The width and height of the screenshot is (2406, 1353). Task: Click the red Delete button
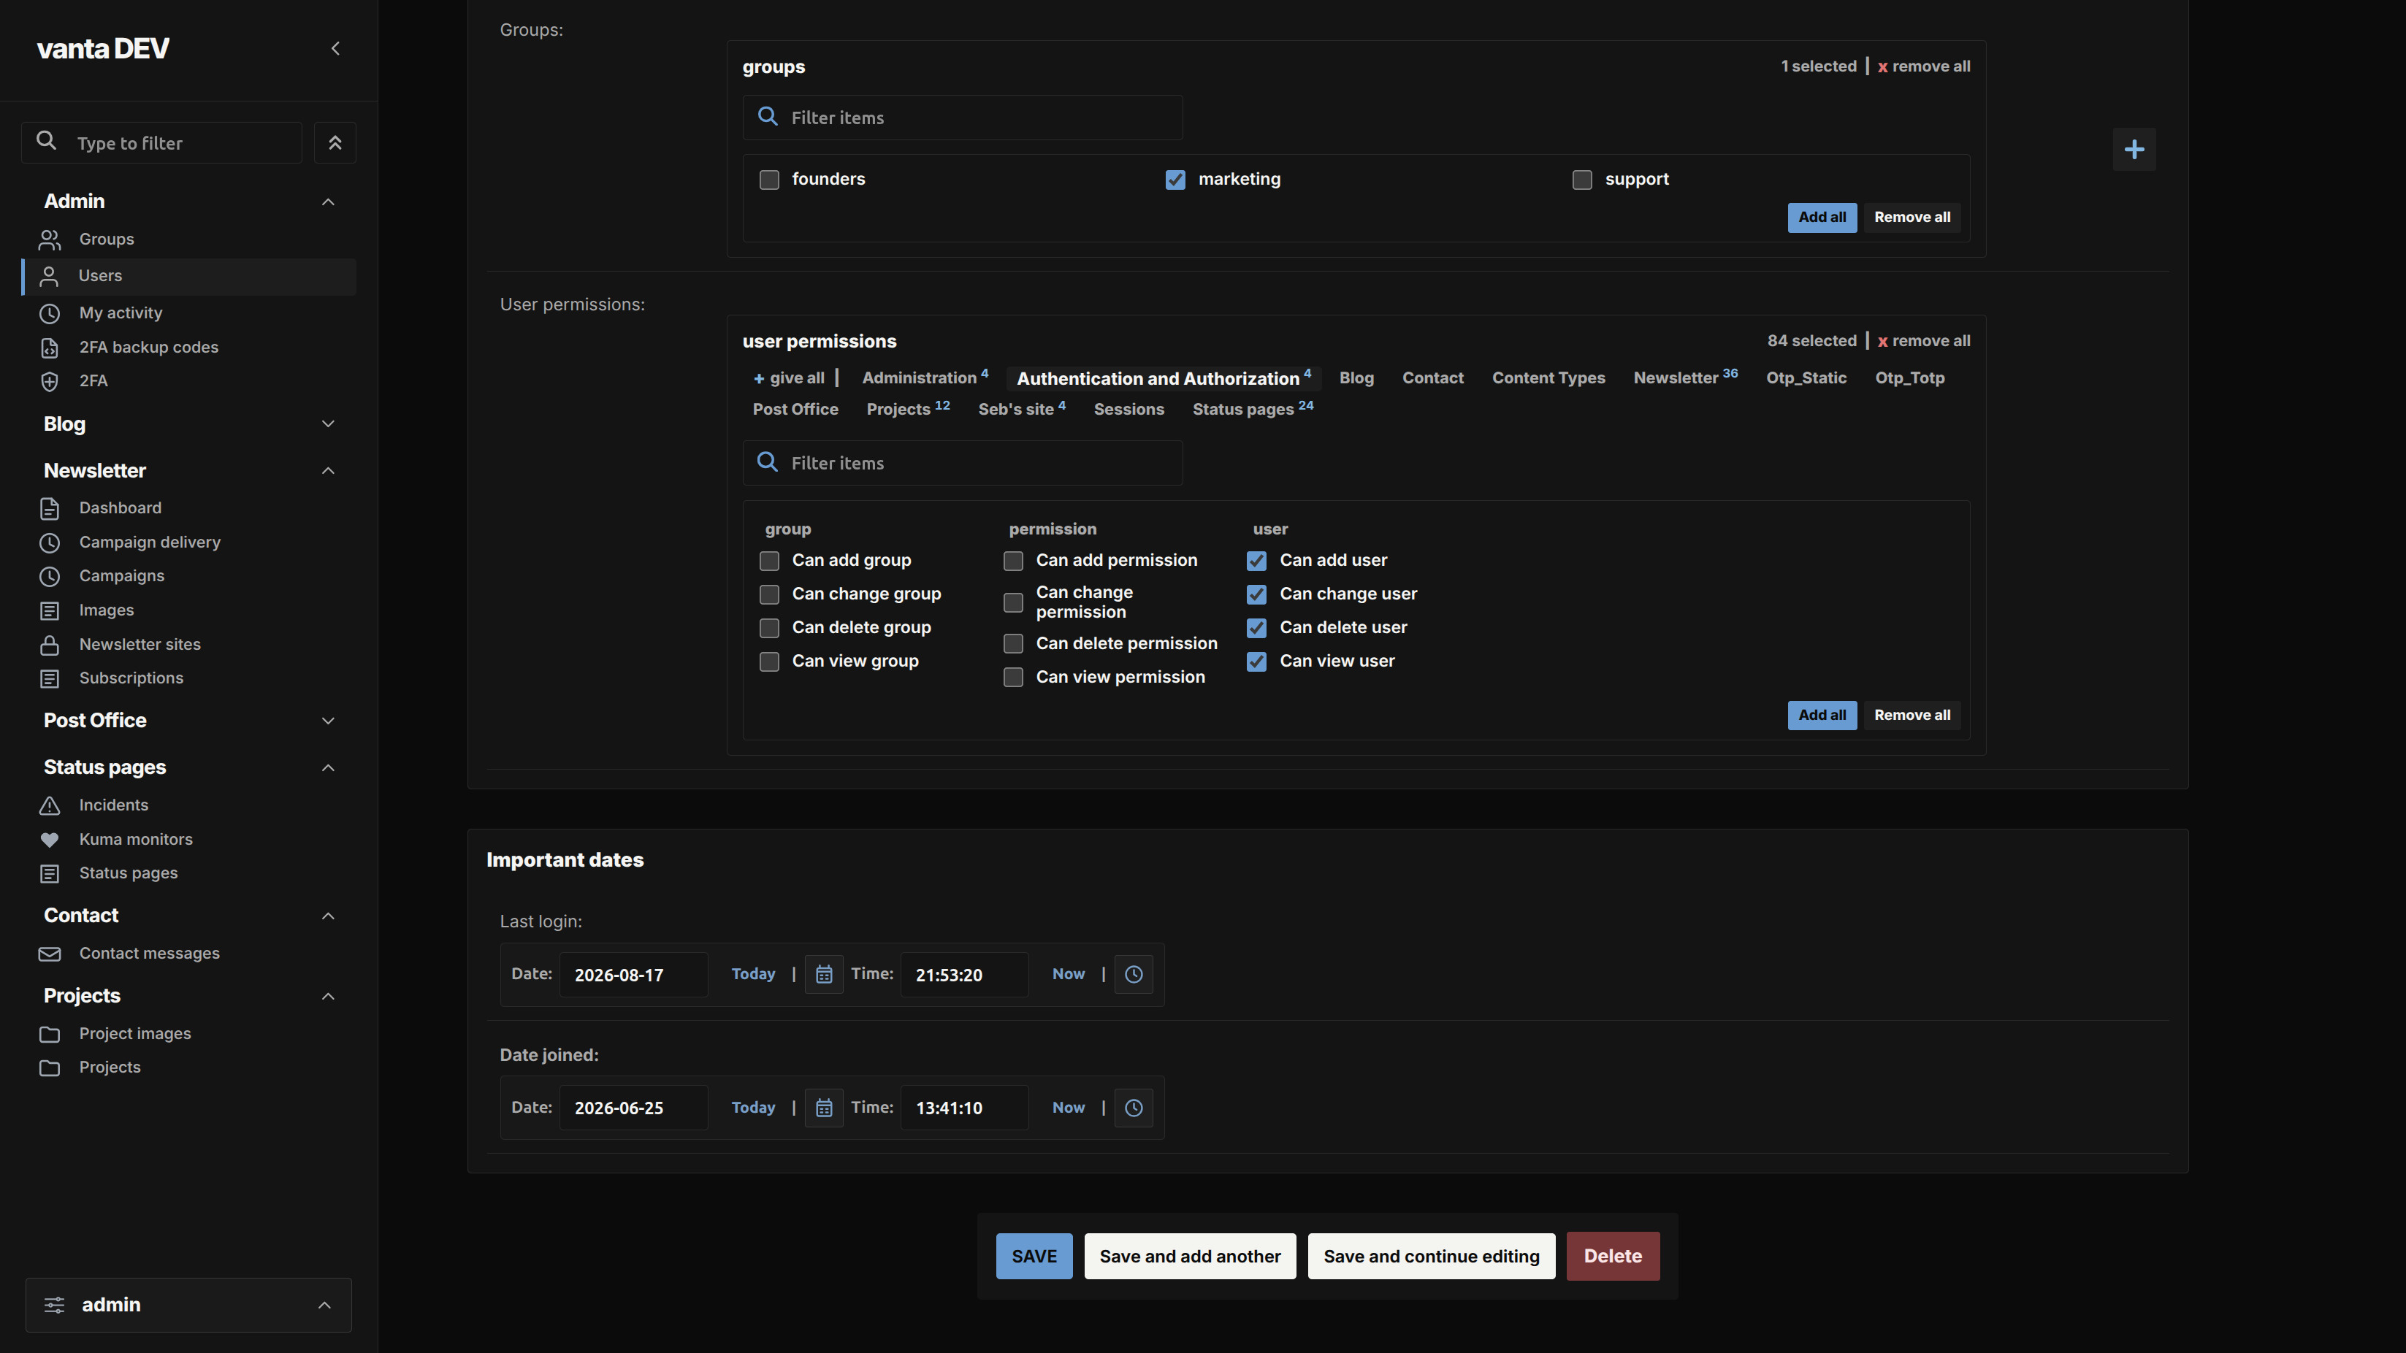[x=1612, y=1256]
